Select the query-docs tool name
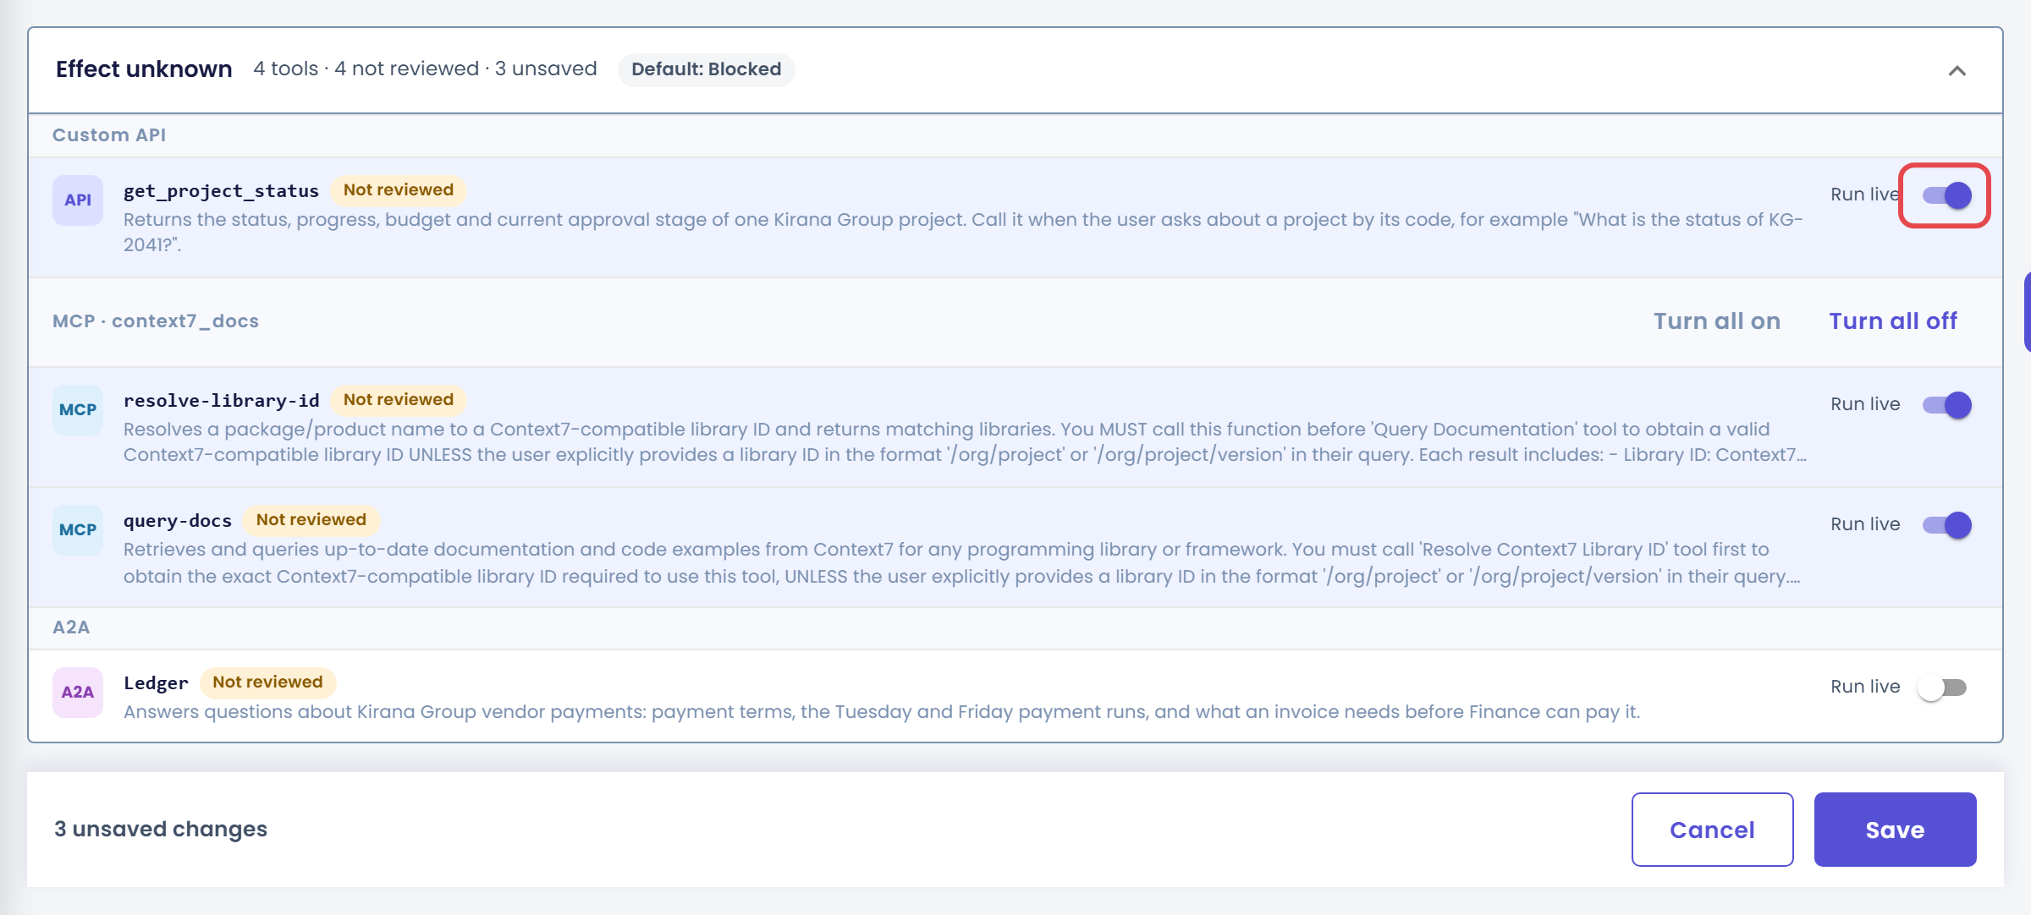The width and height of the screenshot is (2031, 915). coord(178,521)
